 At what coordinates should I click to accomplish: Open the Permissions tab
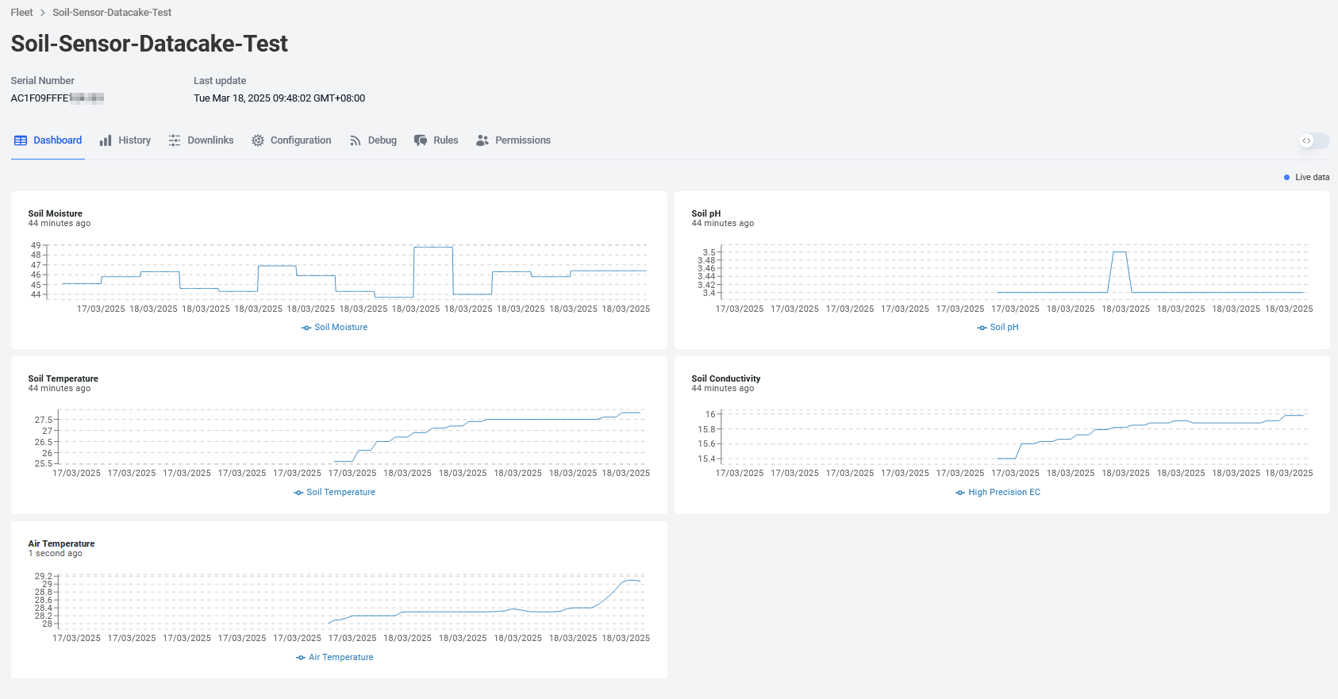(x=513, y=140)
